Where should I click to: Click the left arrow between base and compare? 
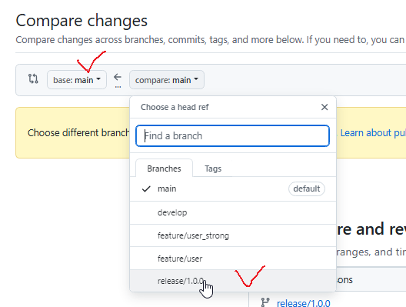coord(118,77)
